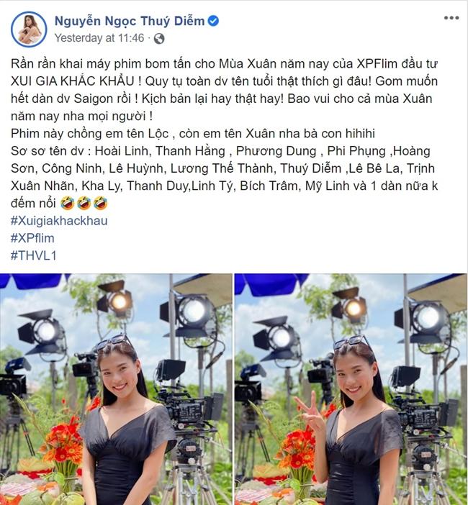Click the third laughing emoji
Image resolution: width=468 pixels, height=505 pixels.
pyautogui.click(x=100, y=204)
